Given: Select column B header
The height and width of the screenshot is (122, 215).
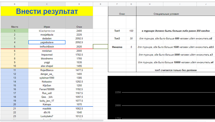Looking at the screenshot, I should [14, 4].
